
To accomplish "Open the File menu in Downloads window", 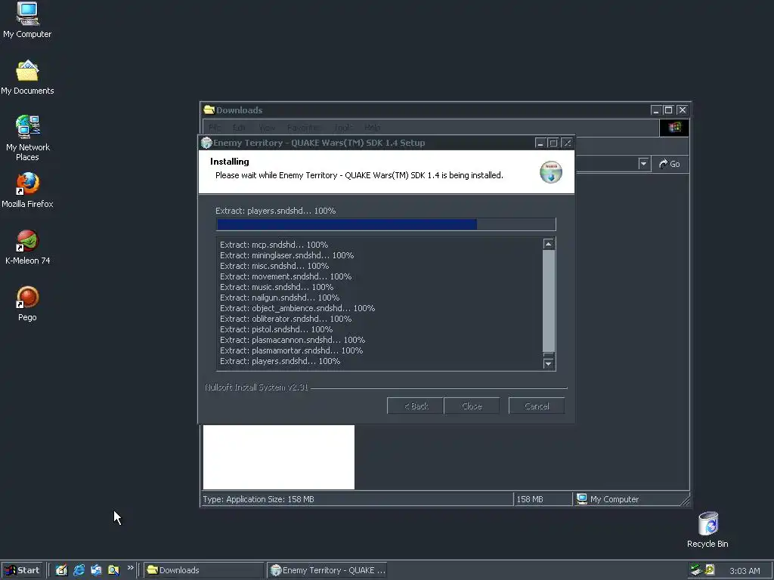I will click(215, 128).
